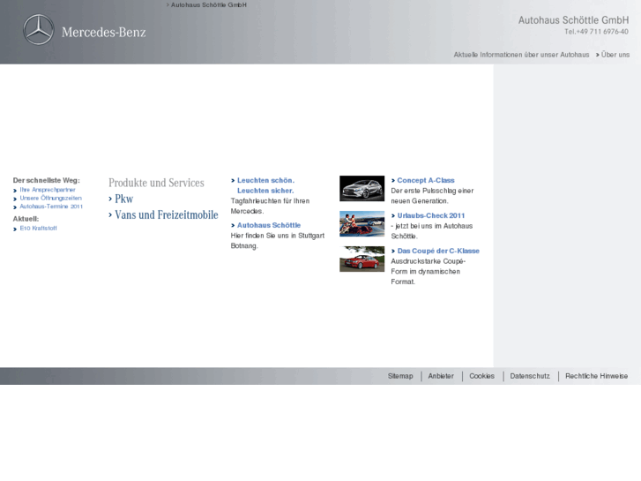This screenshot has height=481, width=641.
Task: Open Autohaus Schöttle location link
Action: click(x=269, y=225)
